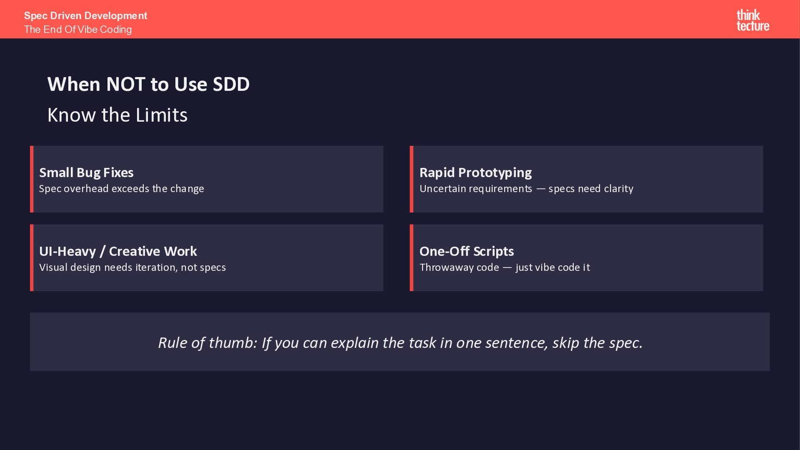Click the "Small Bug Fixes" card title
The height and width of the screenshot is (450, 800).
coord(86,172)
